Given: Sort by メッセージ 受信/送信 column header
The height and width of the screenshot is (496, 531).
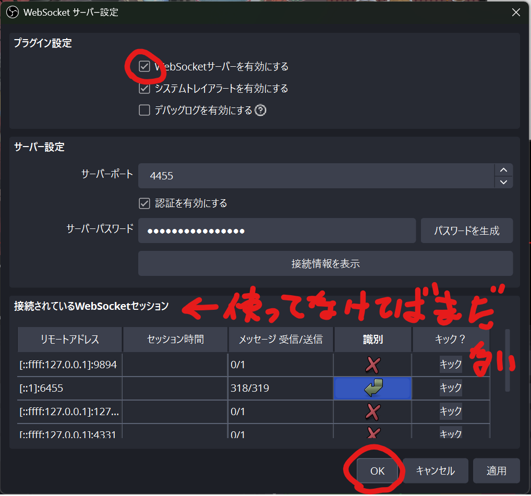Looking at the screenshot, I should tap(281, 339).
